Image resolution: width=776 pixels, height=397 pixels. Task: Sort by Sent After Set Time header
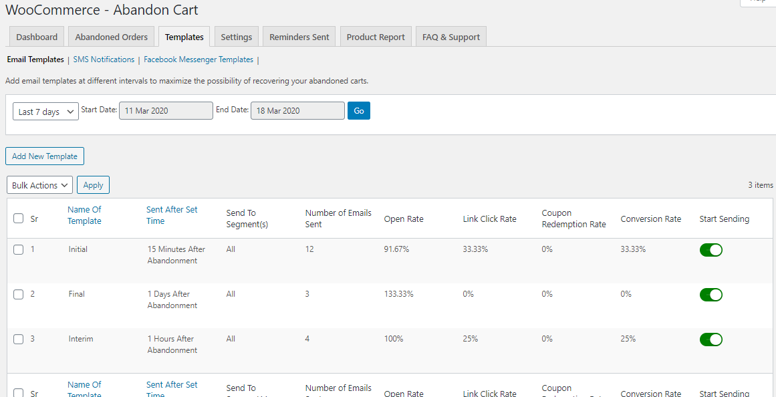[172, 215]
